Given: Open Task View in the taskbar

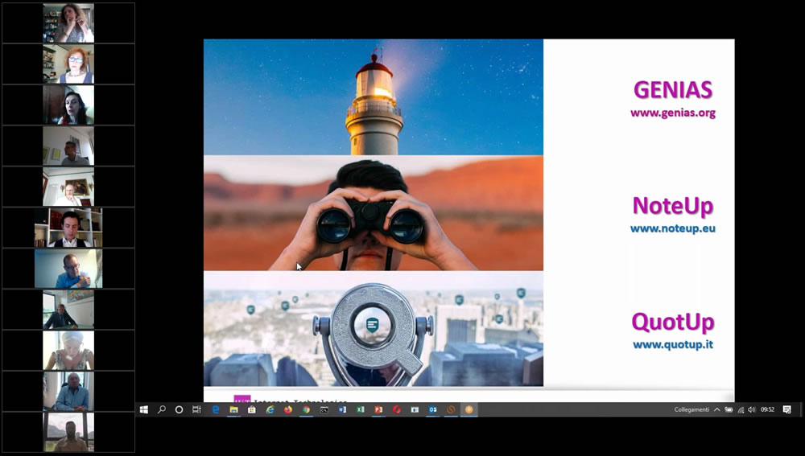Looking at the screenshot, I should (x=196, y=409).
